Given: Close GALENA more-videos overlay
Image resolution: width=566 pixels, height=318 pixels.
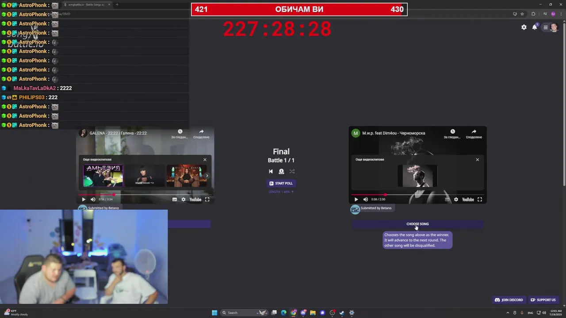Looking at the screenshot, I should [205, 159].
